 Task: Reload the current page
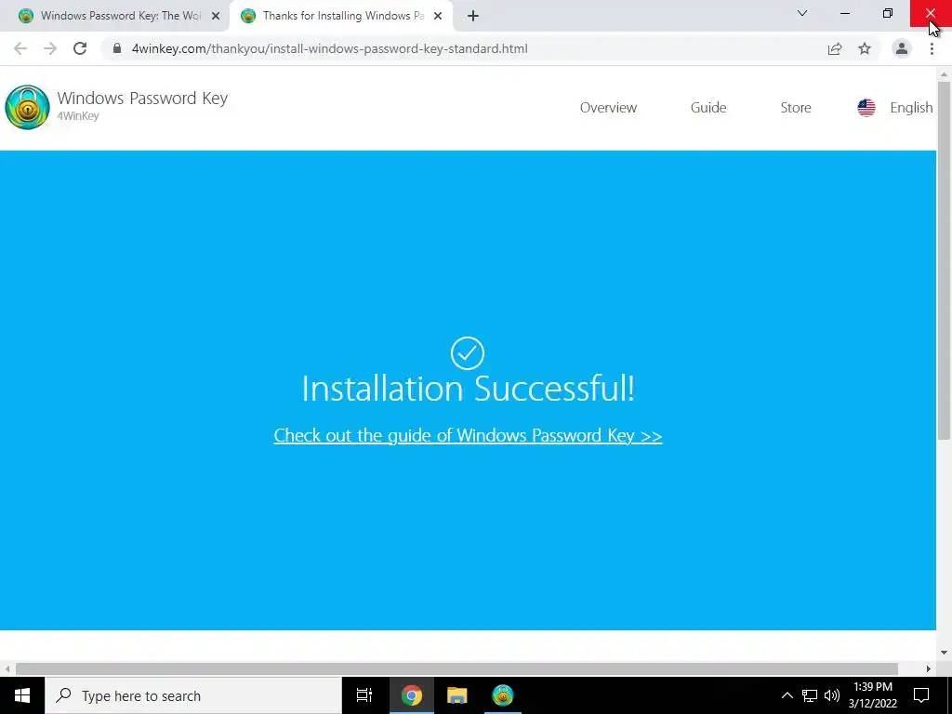point(80,48)
